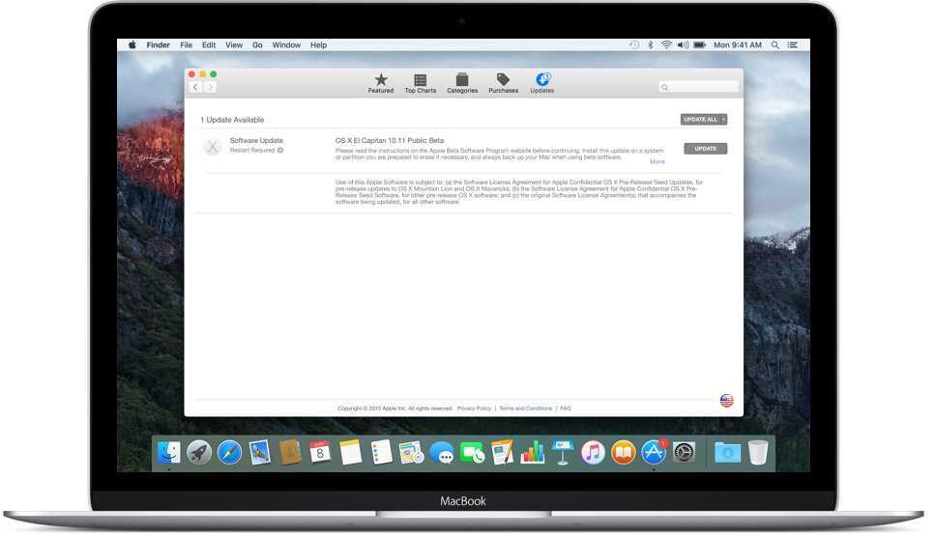935x535 pixels.
Task: Open FaceTime icon in Dock
Action: [472, 453]
